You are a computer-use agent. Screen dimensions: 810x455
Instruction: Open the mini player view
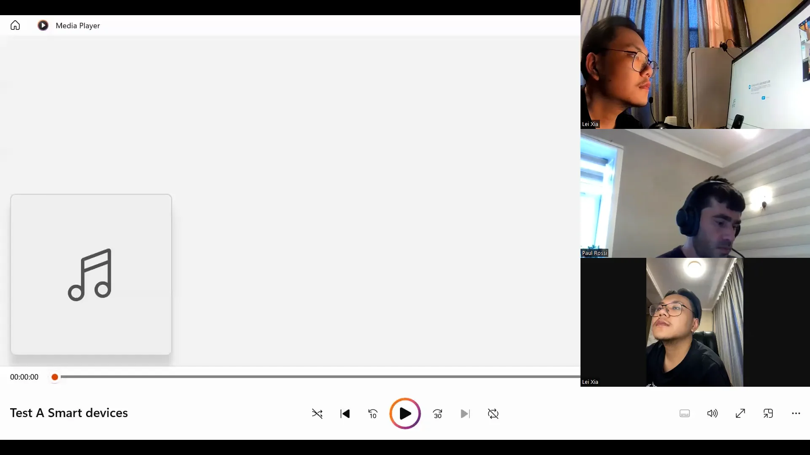(x=768, y=413)
